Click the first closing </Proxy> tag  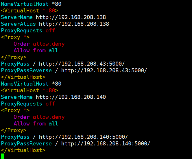pos(12,57)
